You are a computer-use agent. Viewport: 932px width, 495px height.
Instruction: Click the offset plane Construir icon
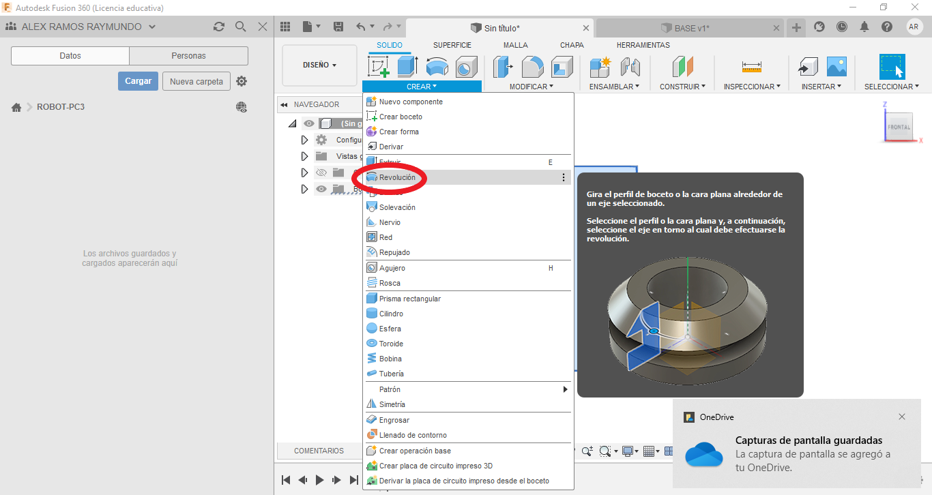click(682, 67)
